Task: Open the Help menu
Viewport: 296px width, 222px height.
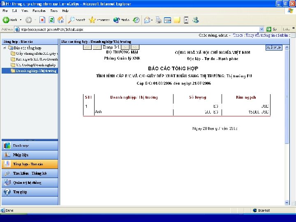Action: [65, 11]
